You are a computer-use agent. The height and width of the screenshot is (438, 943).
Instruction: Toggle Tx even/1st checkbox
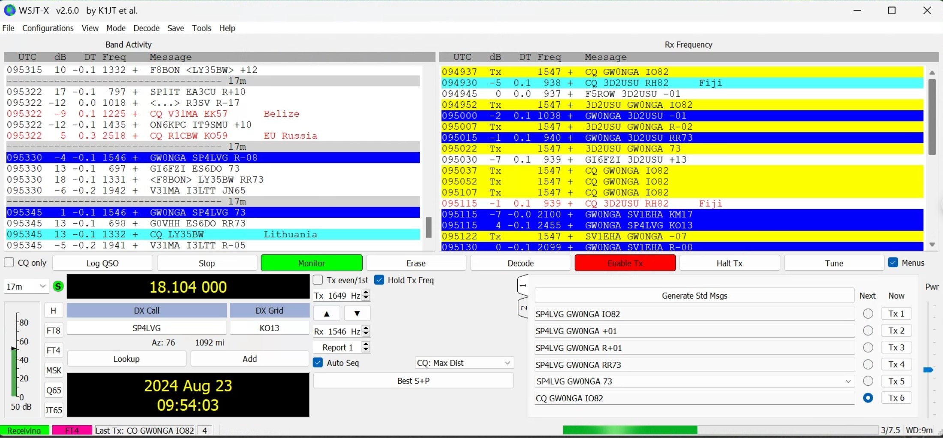(318, 280)
